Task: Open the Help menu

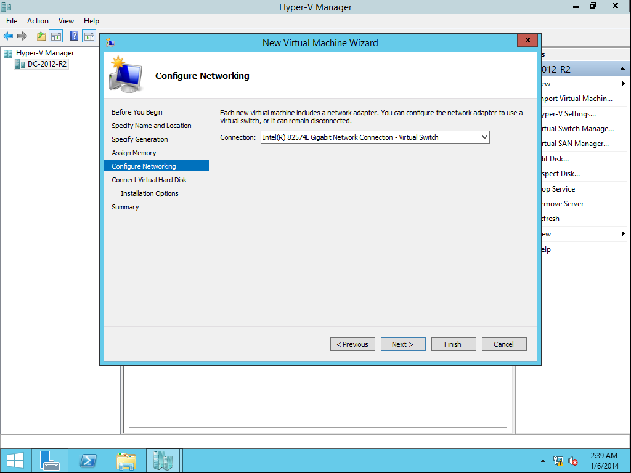Action: tap(91, 21)
